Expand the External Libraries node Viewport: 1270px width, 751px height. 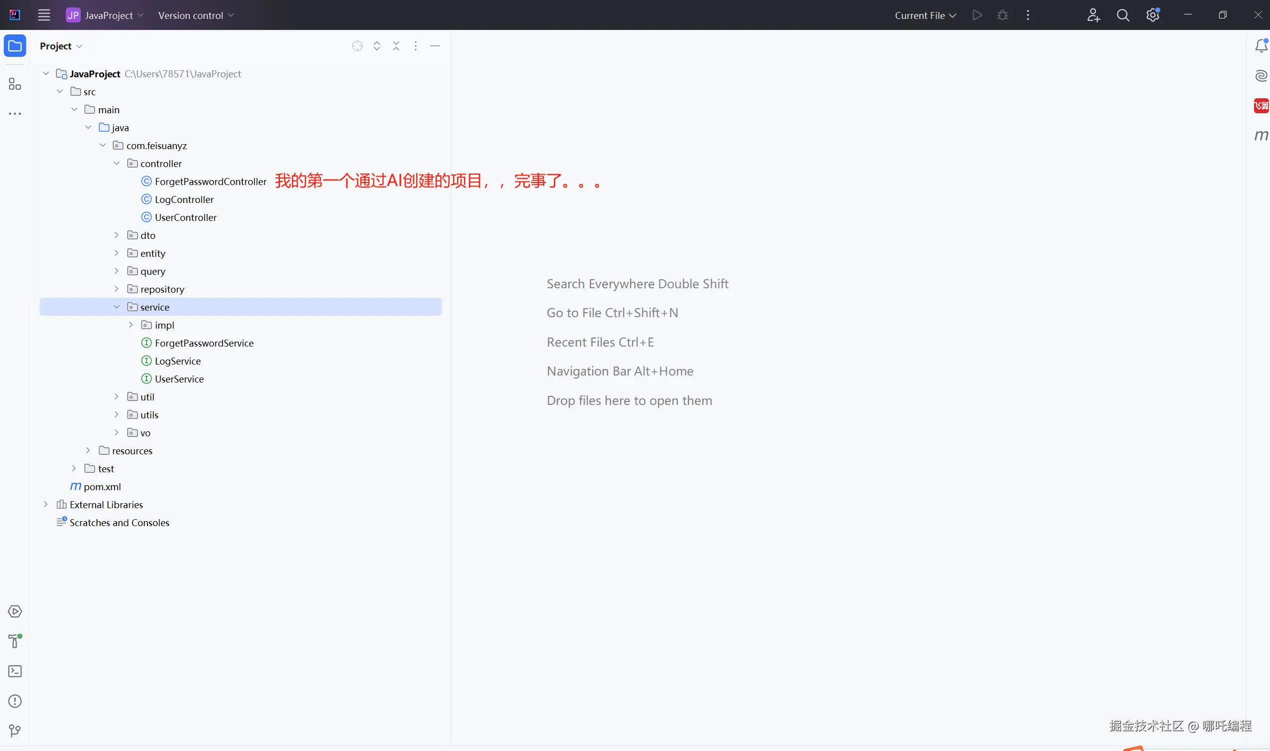point(45,505)
